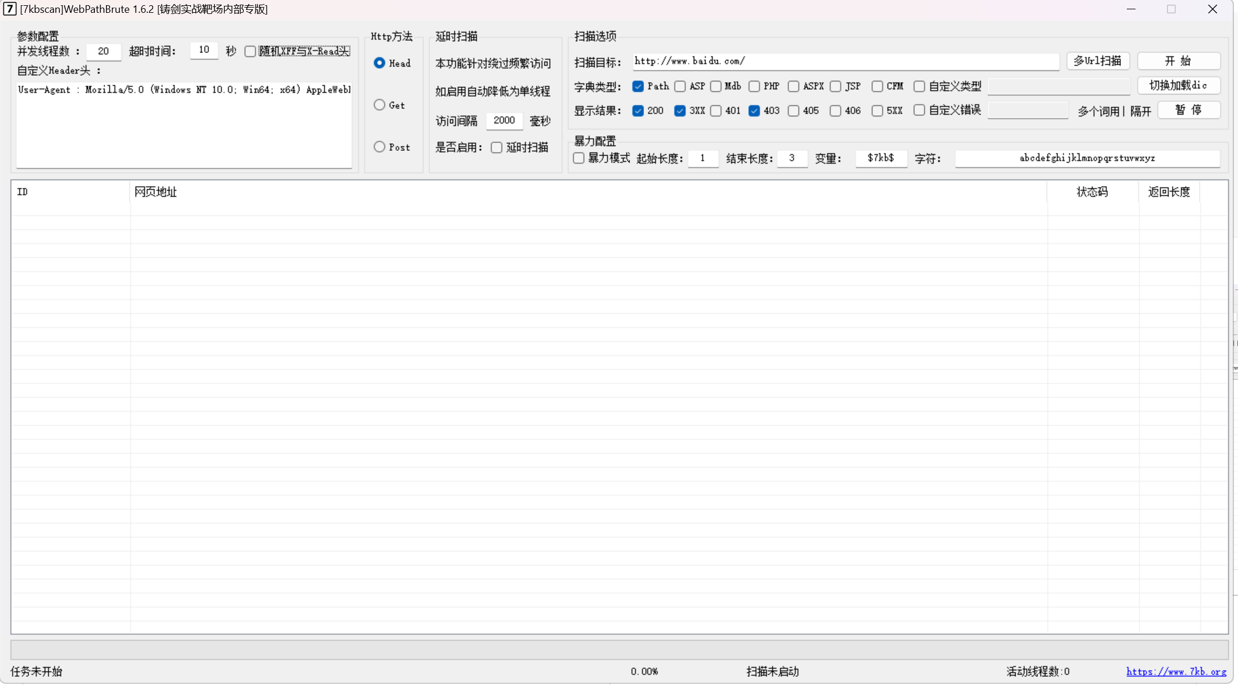1238x685 pixels.
Task: Click the scan progress bar
Action: (x=619, y=649)
